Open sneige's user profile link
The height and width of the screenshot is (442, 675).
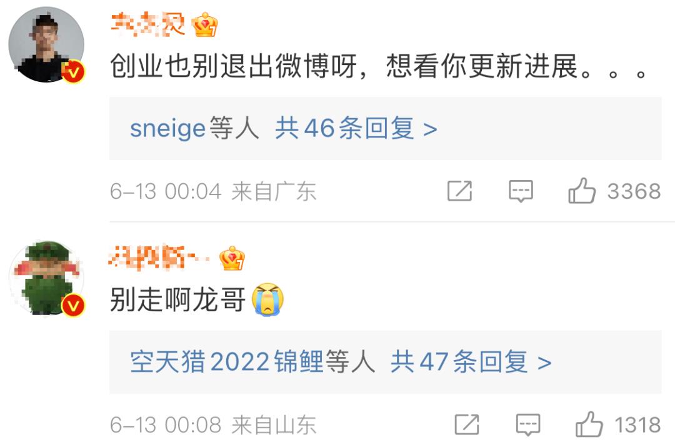pos(168,128)
